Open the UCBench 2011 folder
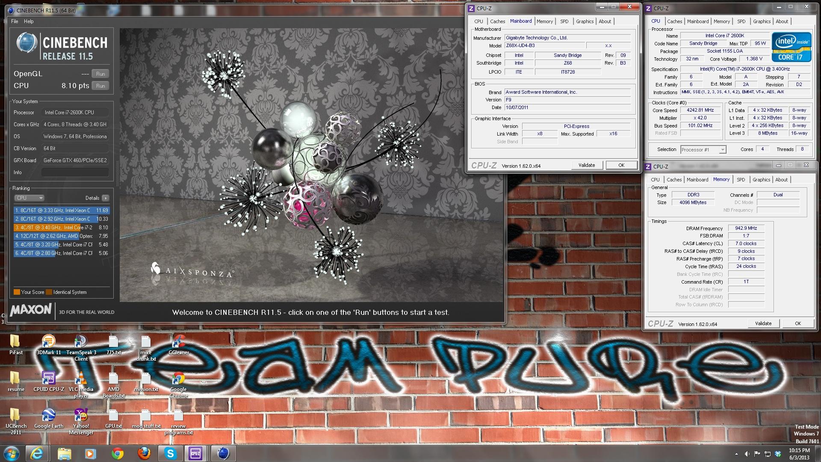This screenshot has width=821, height=462. (x=15, y=421)
